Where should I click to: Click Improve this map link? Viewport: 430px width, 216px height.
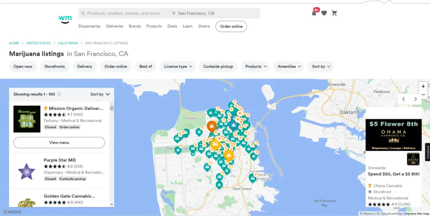point(417,213)
